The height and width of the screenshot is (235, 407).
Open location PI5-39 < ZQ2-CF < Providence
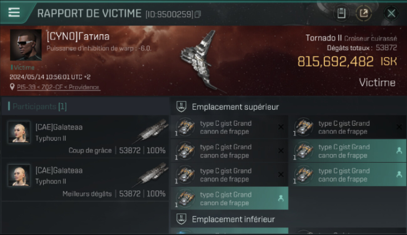(x=58, y=87)
